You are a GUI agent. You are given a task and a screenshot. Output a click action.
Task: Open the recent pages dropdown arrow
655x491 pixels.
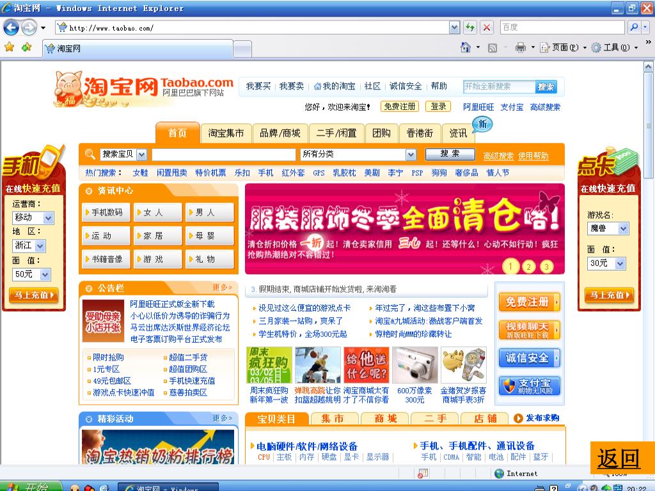click(43, 28)
